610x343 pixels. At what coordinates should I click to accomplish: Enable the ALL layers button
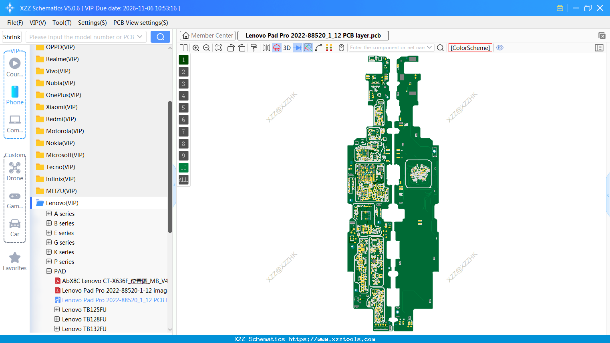pyautogui.click(x=183, y=180)
